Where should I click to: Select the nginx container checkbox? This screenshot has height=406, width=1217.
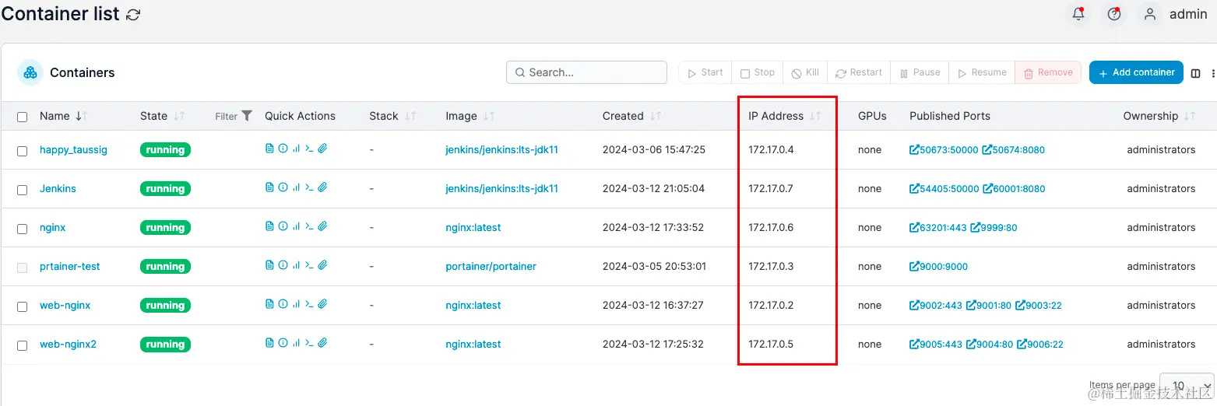23,229
